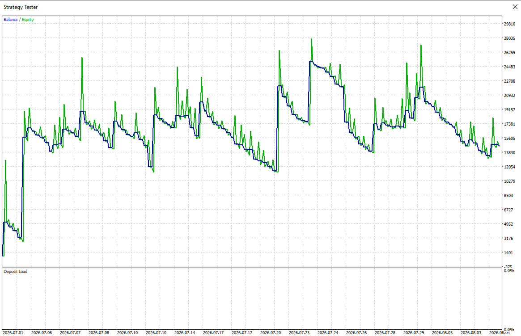Click the 2026.07.23 date label
This screenshot has height=336, width=521.
(x=299, y=332)
